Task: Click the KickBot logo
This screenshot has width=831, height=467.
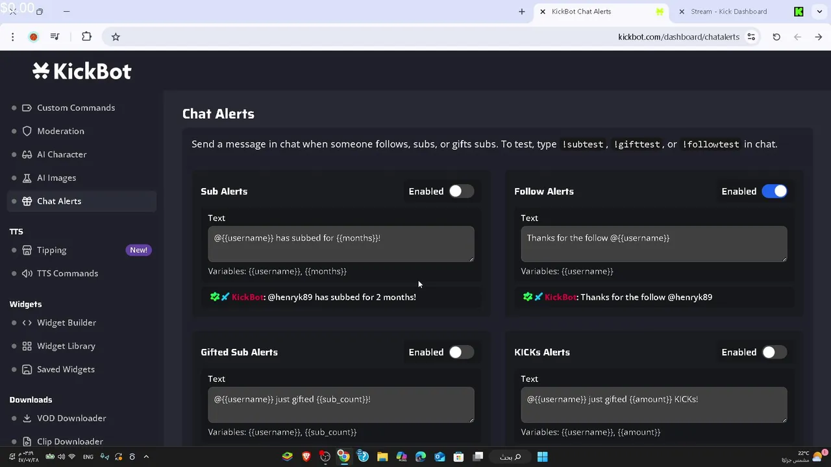Action: pyautogui.click(x=82, y=71)
